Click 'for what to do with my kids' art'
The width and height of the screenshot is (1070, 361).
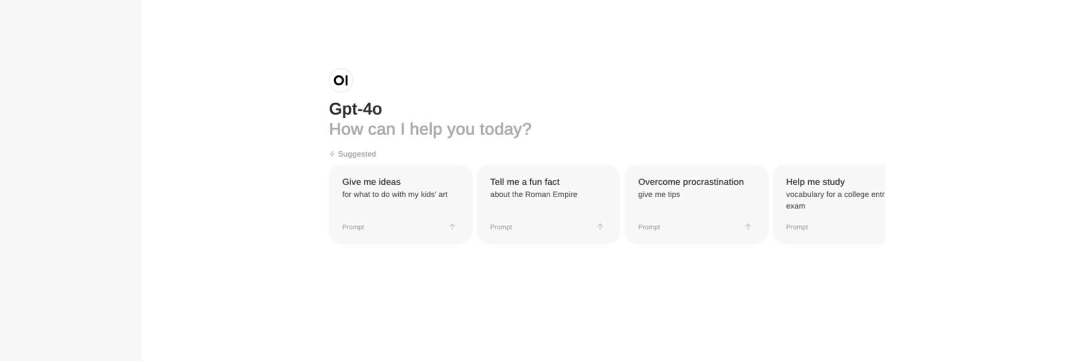395,194
